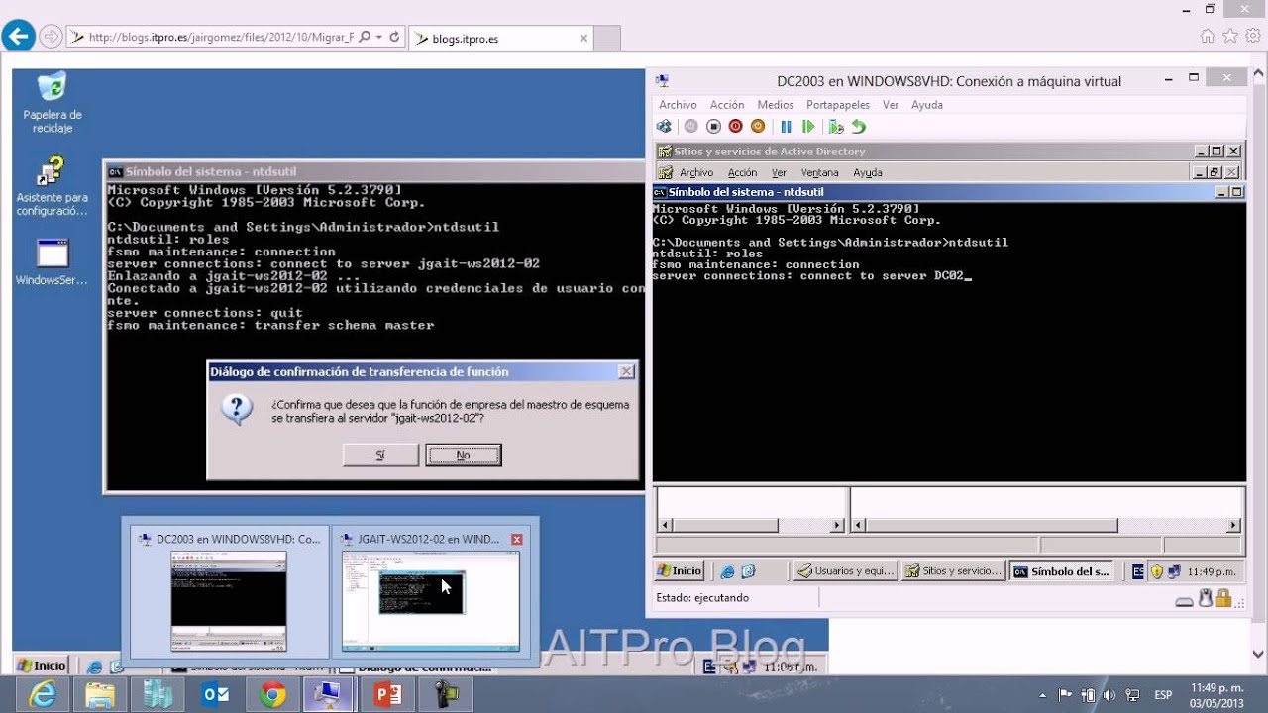1268x713 pixels.
Task: Click the browser home icon
Action: pyautogui.click(x=1207, y=36)
